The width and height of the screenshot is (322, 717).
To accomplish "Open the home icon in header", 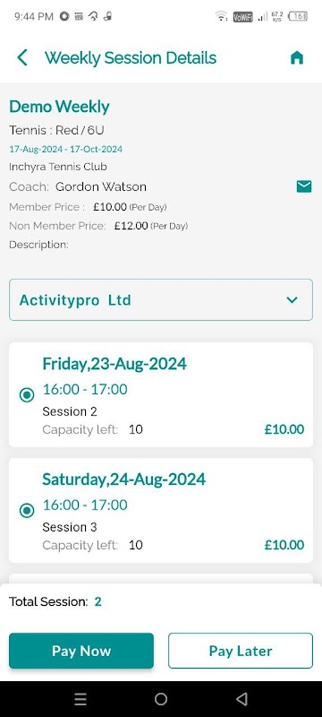I will pos(297,58).
